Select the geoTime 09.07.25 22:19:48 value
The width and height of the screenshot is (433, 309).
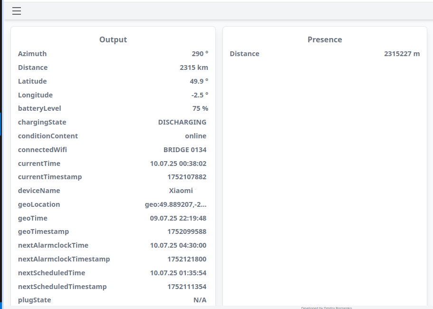(x=178, y=218)
